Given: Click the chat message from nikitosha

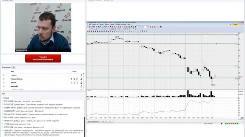Looking at the screenshot, I should point(44,133).
